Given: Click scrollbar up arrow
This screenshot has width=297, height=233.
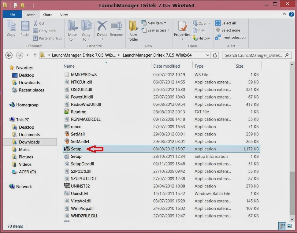Looking at the screenshot, I should pyautogui.click(x=292, y=65).
